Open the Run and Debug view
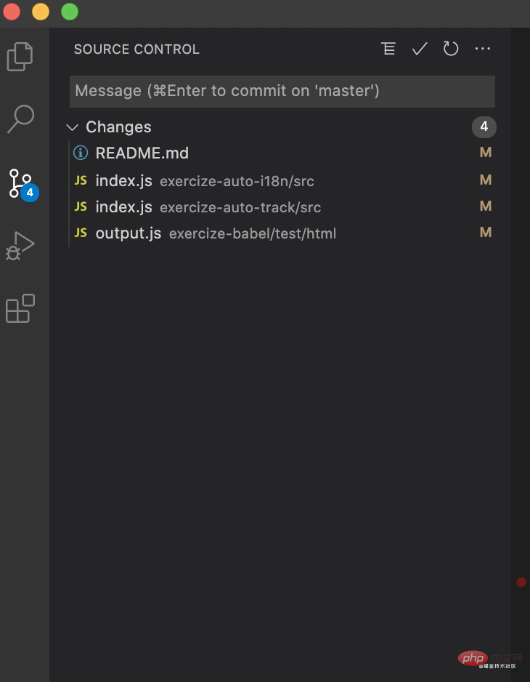530x682 pixels. click(20, 246)
